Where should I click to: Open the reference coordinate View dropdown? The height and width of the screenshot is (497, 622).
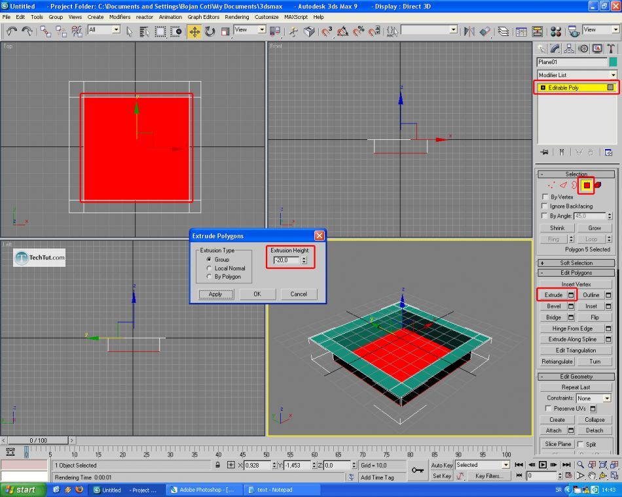[x=249, y=29]
